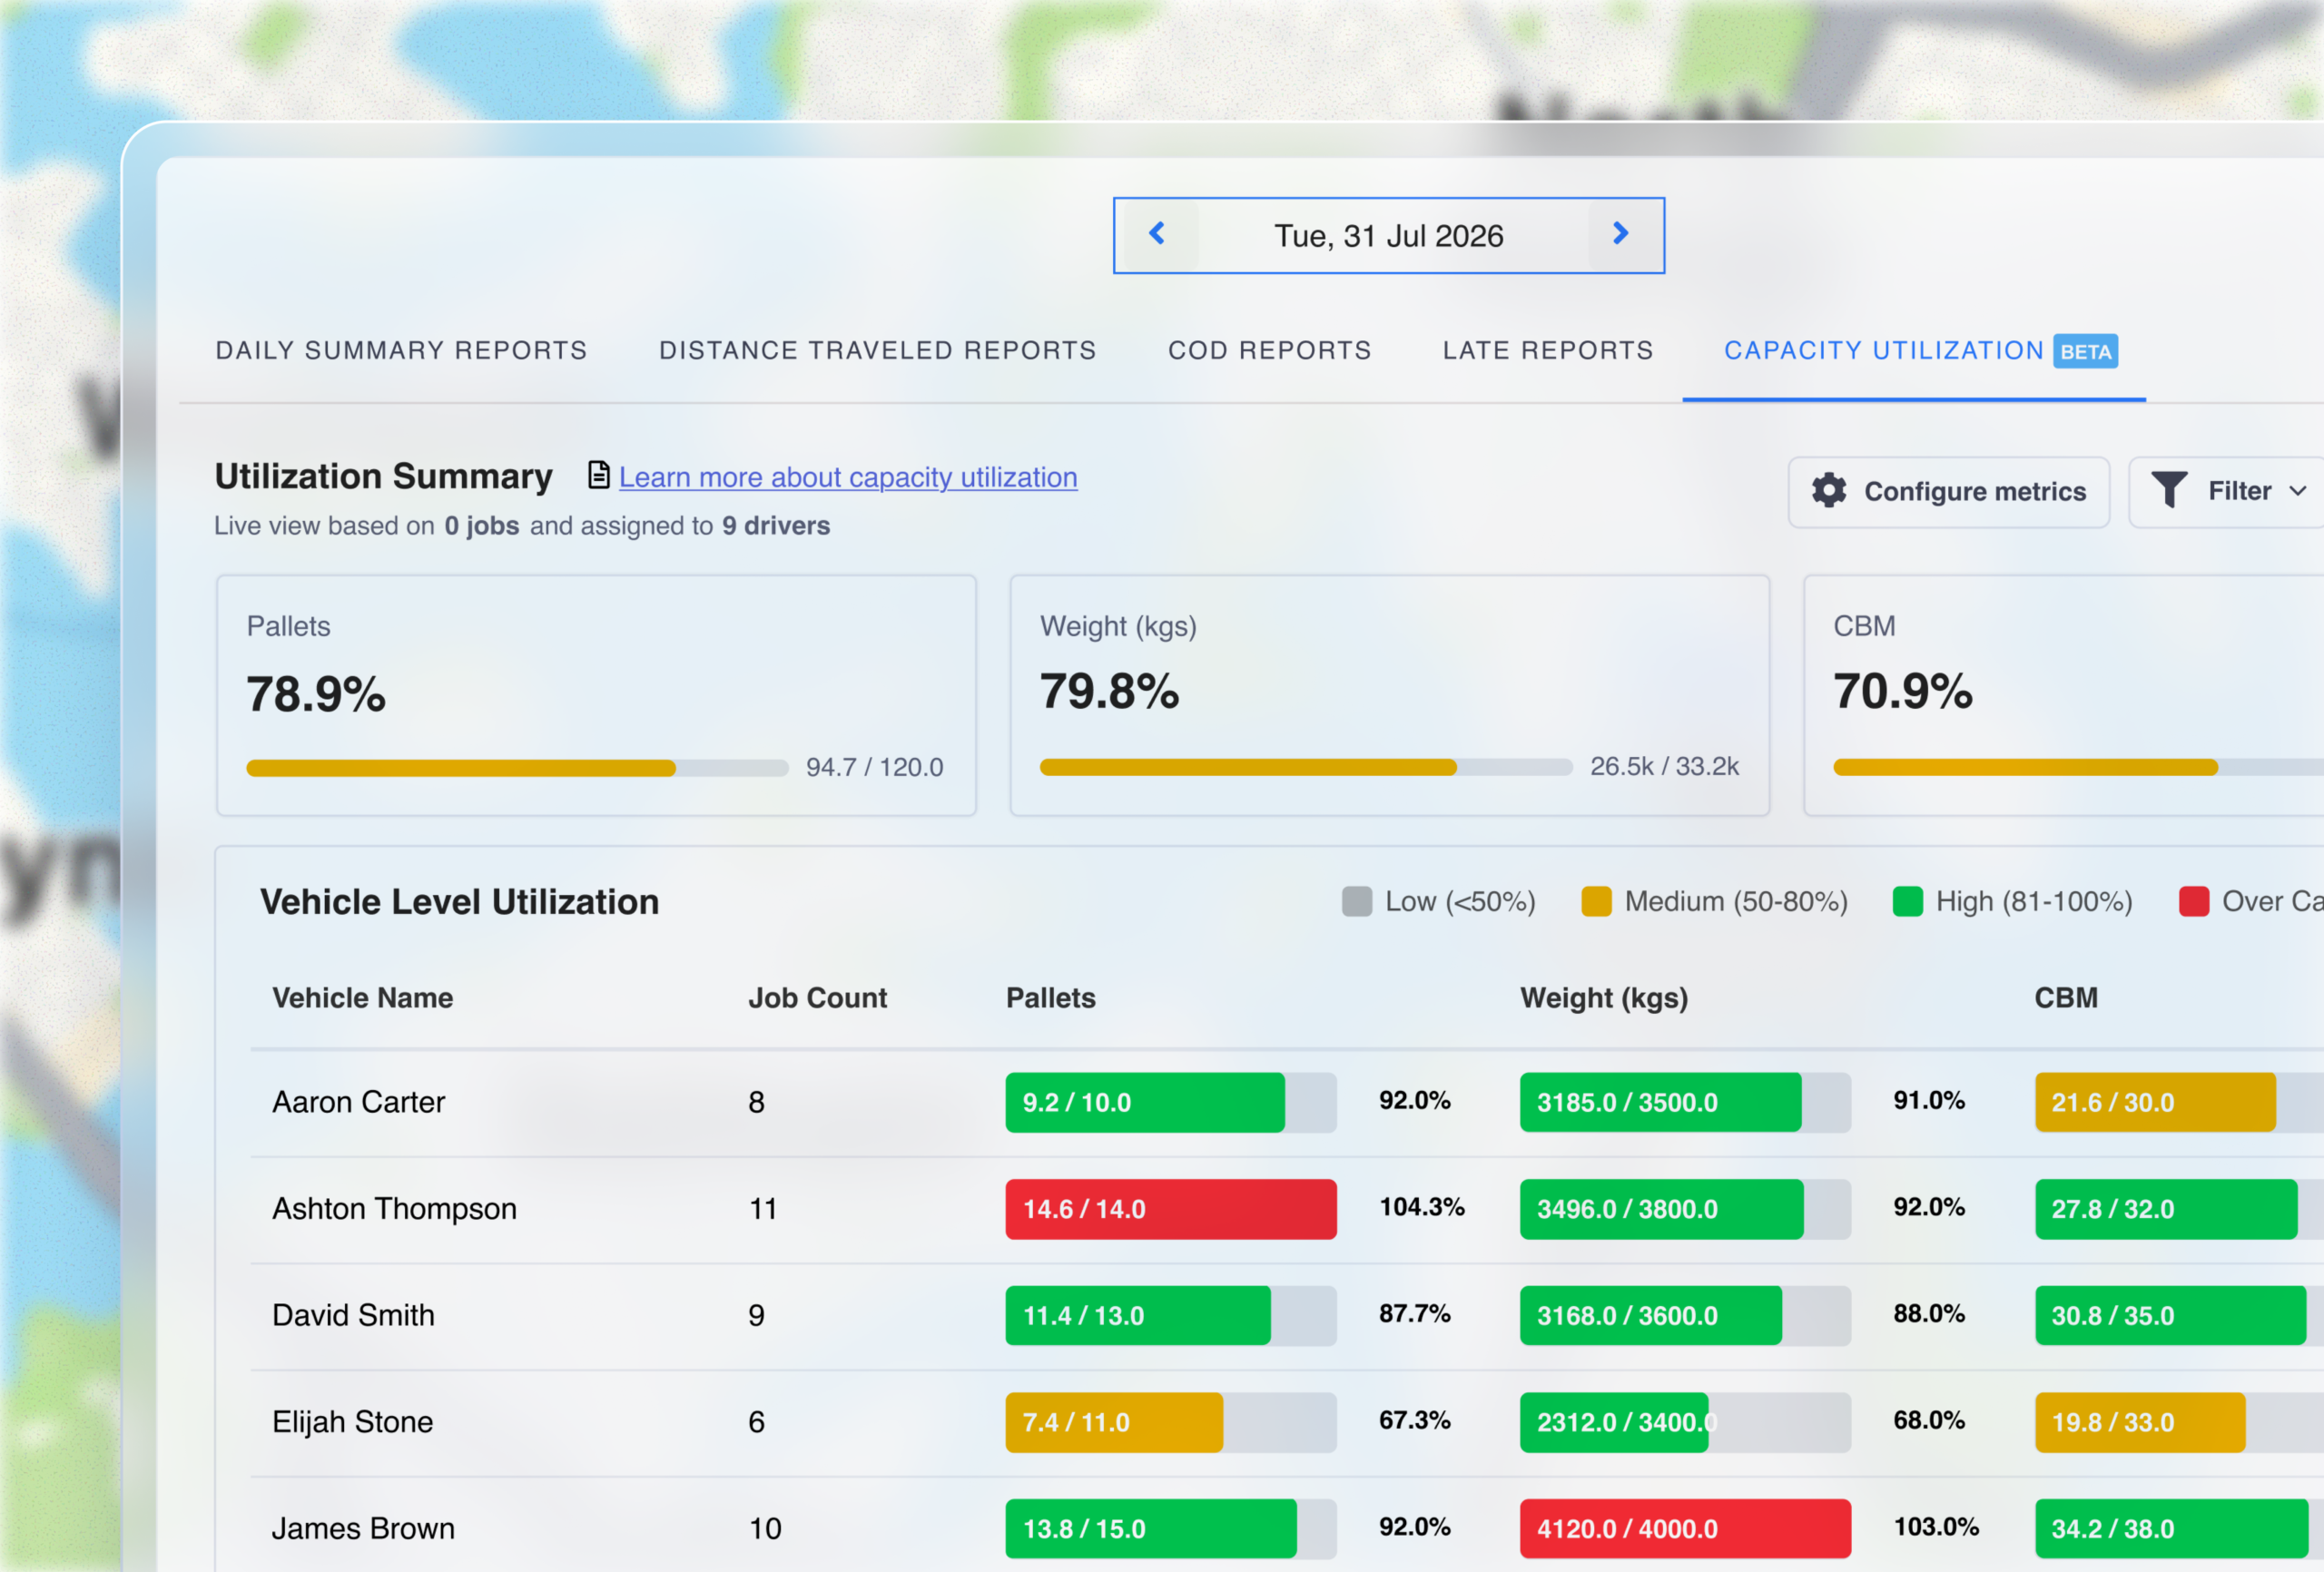Go to previous date with left arrow
The height and width of the screenshot is (1572, 2324).
click(x=1157, y=234)
